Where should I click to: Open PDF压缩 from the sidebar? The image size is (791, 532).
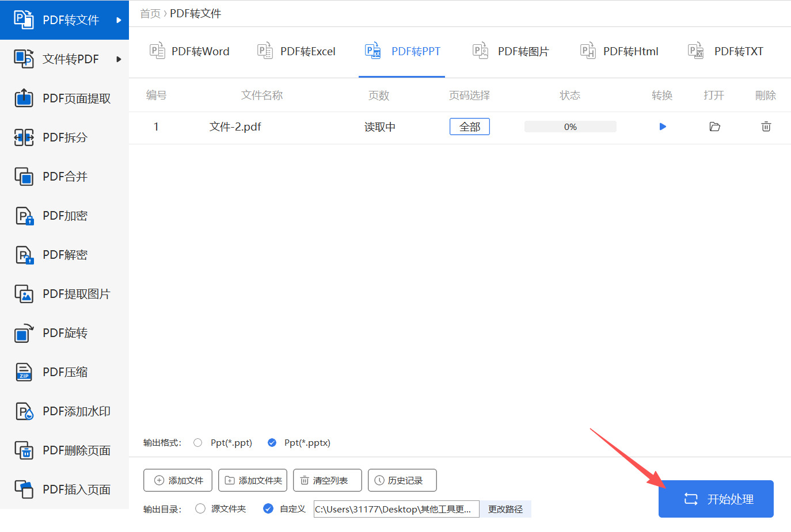pyautogui.click(x=64, y=372)
